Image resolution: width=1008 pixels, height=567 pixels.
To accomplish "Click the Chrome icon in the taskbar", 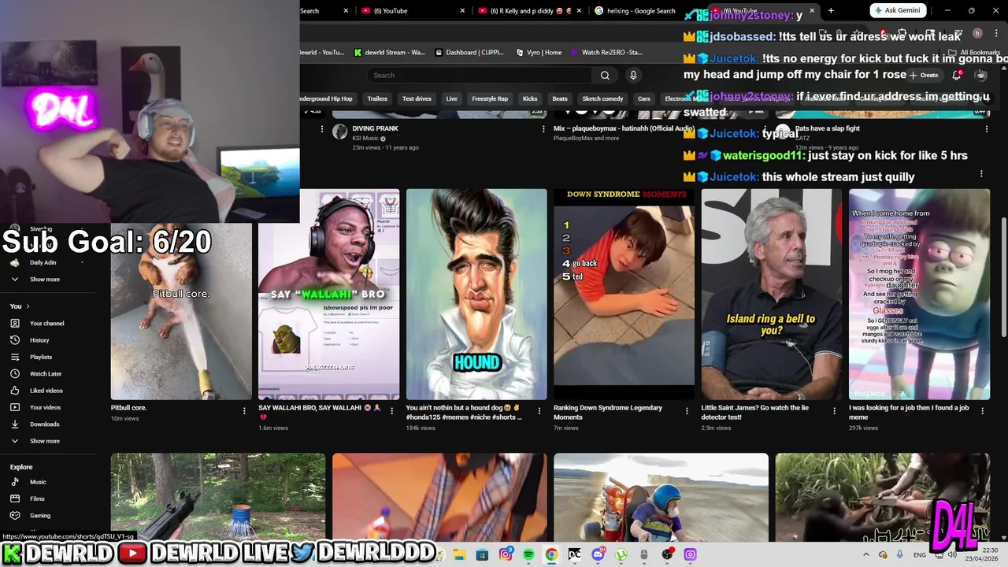I will [551, 555].
